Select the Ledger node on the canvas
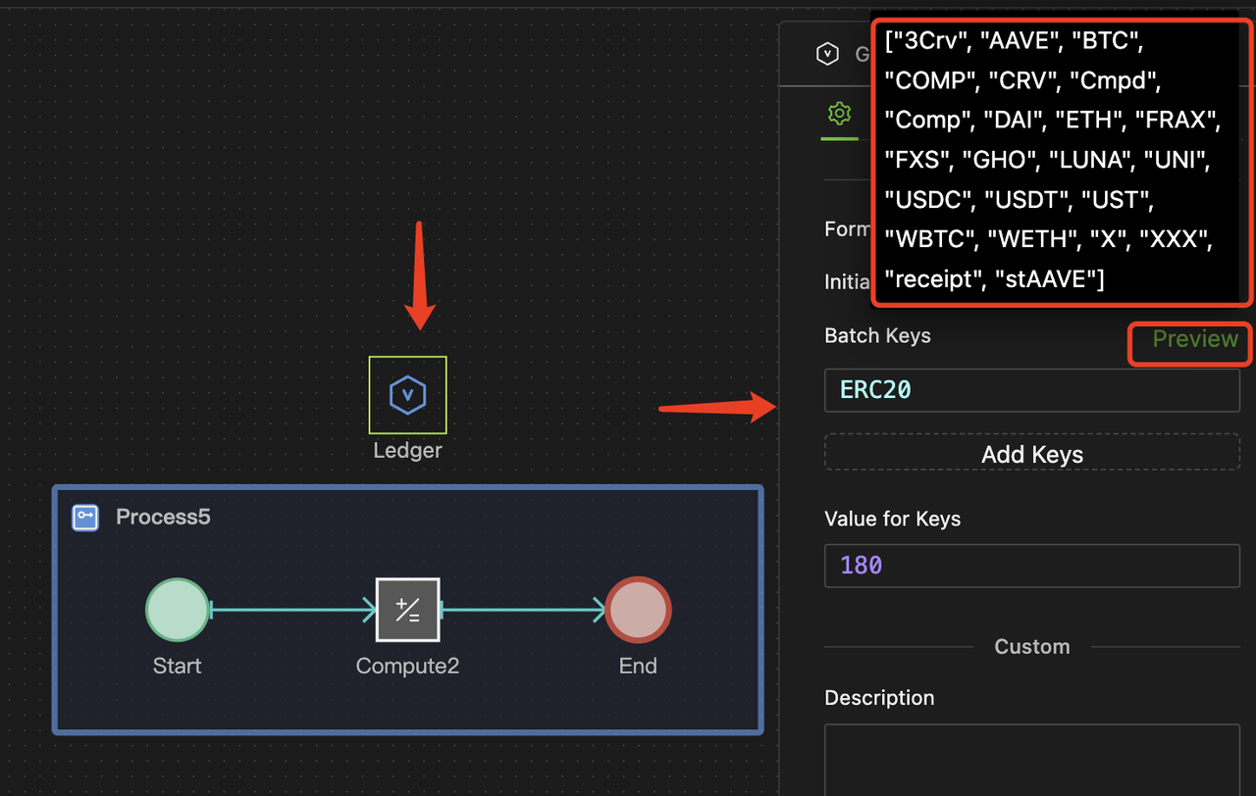 (407, 394)
